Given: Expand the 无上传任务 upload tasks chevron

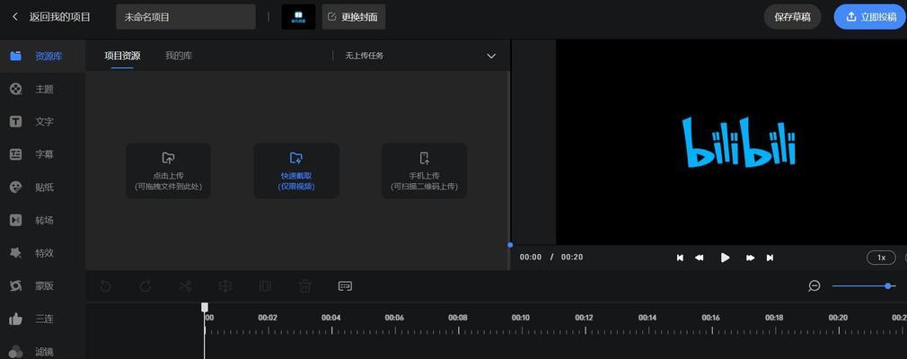Looking at the screenshot, I should 491,56.
